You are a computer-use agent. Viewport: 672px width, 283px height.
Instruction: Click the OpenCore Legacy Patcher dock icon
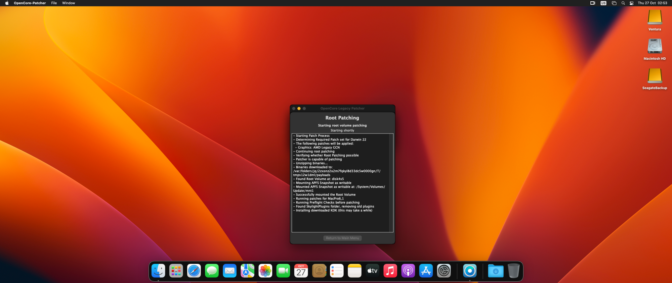point(469,271)
